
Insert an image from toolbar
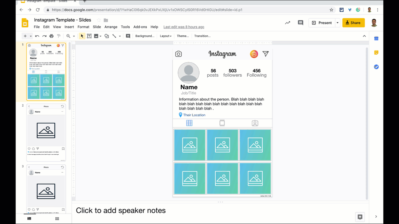click(96, 36)
